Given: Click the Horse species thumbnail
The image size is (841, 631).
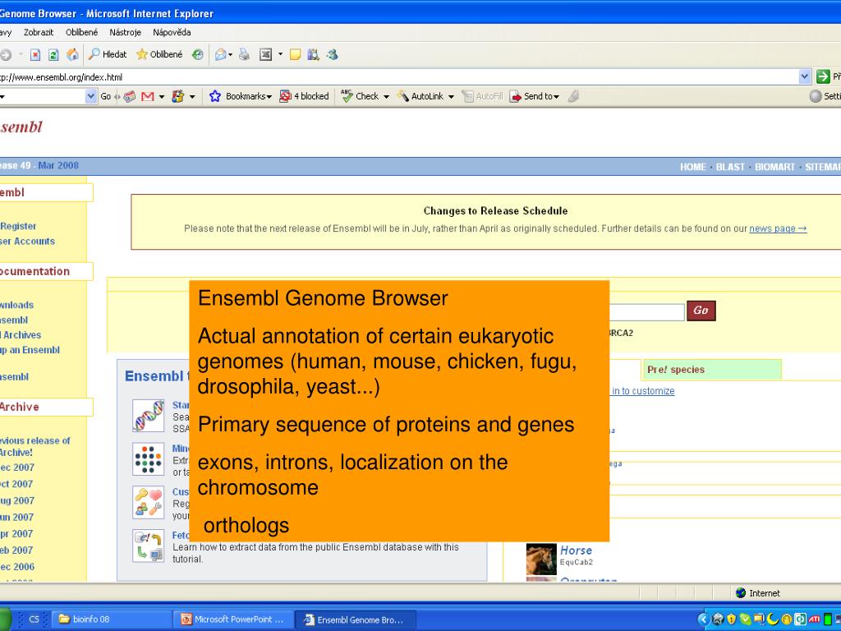Looking at the screenshot, I should (x=541, y=559).
